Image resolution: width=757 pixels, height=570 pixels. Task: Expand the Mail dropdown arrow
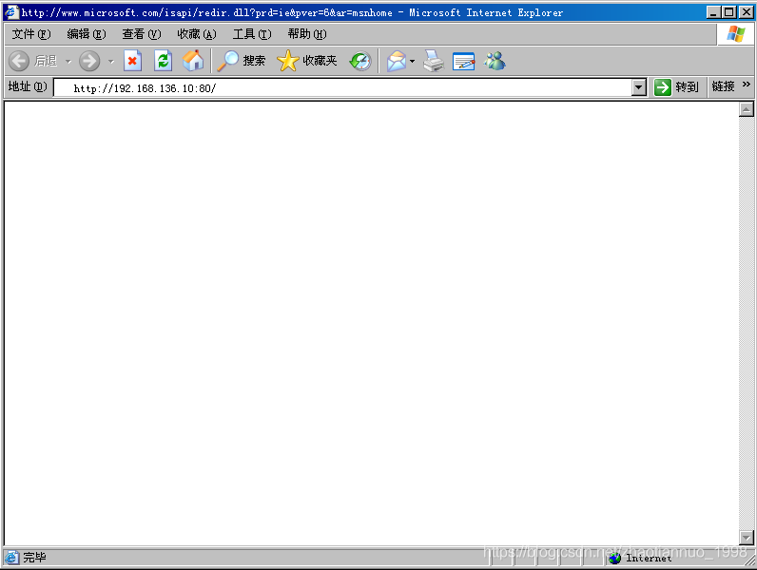point(412,61)
